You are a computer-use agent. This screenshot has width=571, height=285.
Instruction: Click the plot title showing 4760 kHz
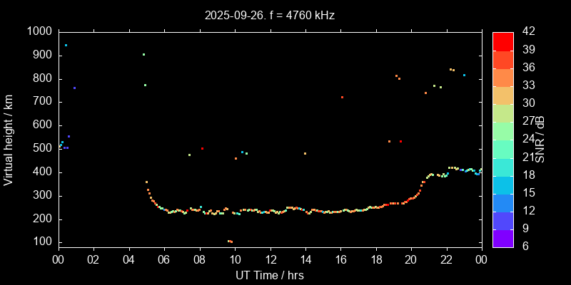[x=269, y=14]
